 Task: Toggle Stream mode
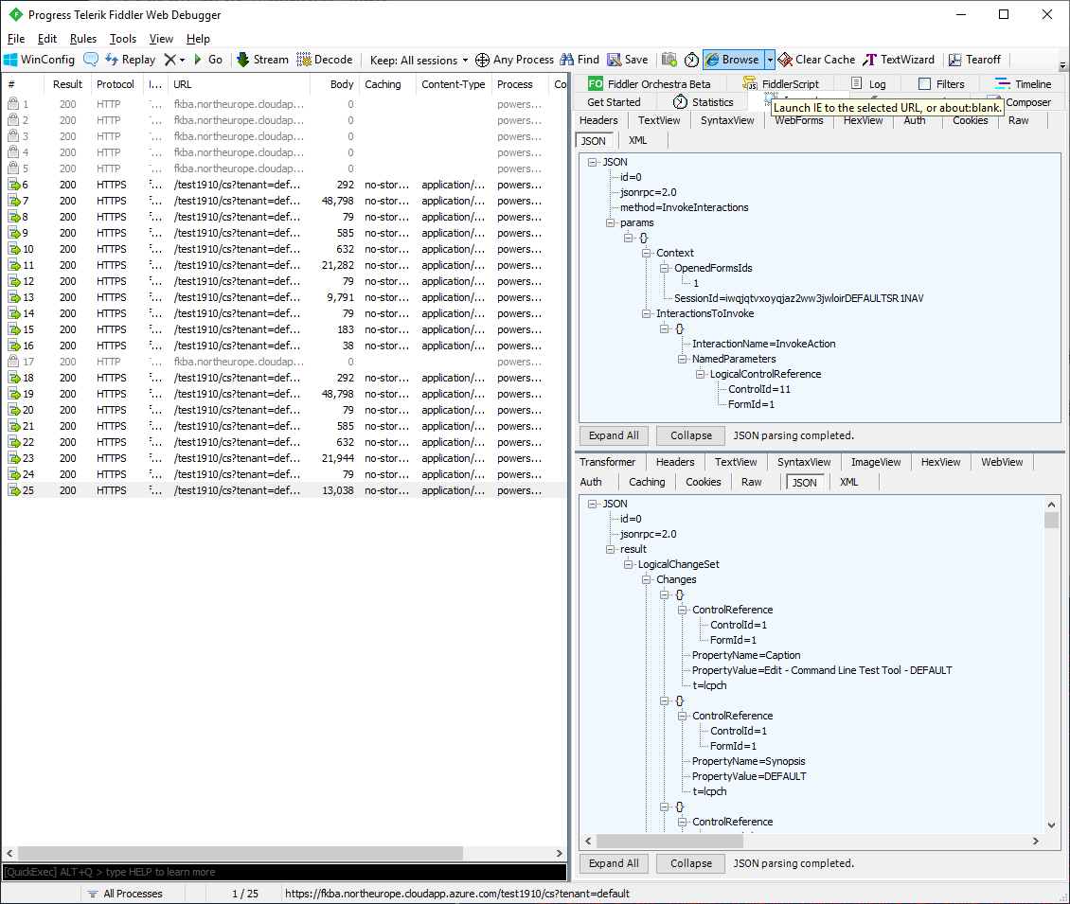pyautogui.click(x=262, y=60)
